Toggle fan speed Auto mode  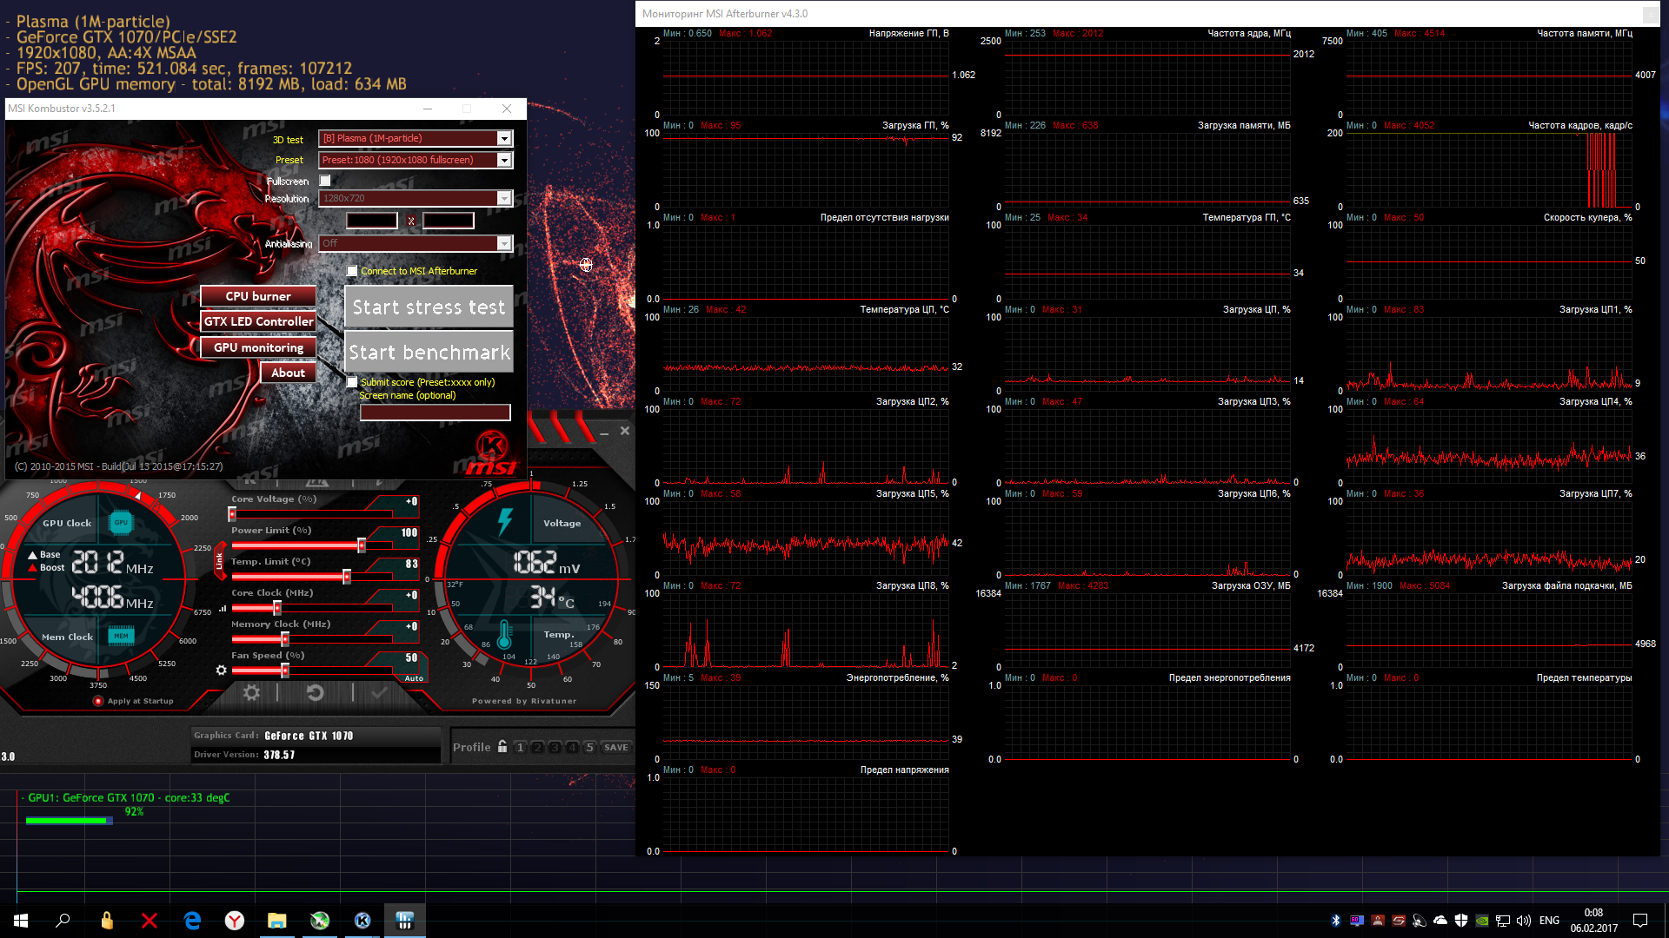pyautogui.click(x=414, y=678)
